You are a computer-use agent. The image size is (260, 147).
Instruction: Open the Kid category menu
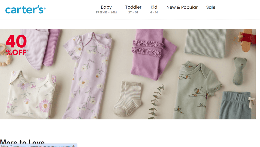point(154,7)
